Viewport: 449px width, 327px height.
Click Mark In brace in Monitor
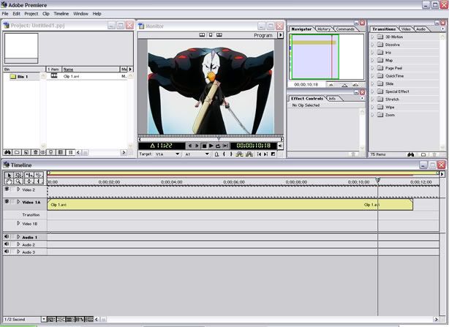coord(224,154)
